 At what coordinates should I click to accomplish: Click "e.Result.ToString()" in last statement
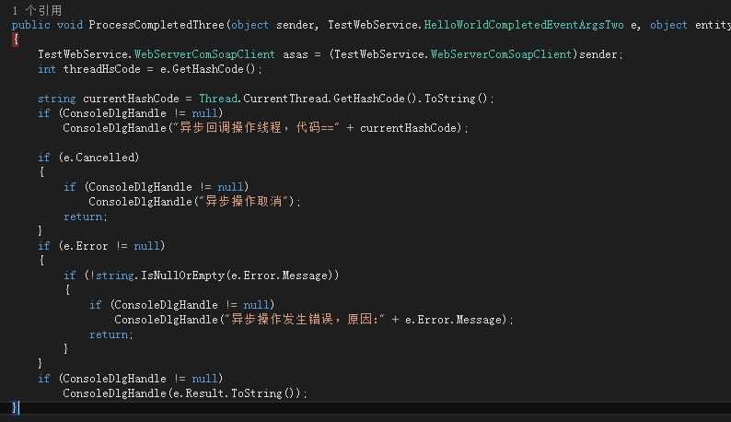pos(237,393)
